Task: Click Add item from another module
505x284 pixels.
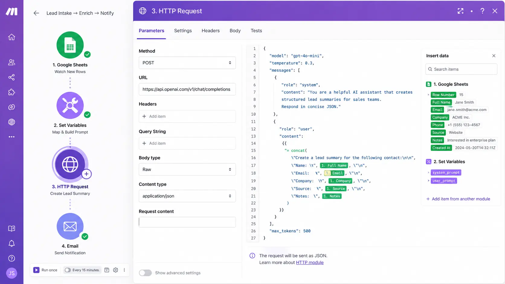Action: point(458,199)
